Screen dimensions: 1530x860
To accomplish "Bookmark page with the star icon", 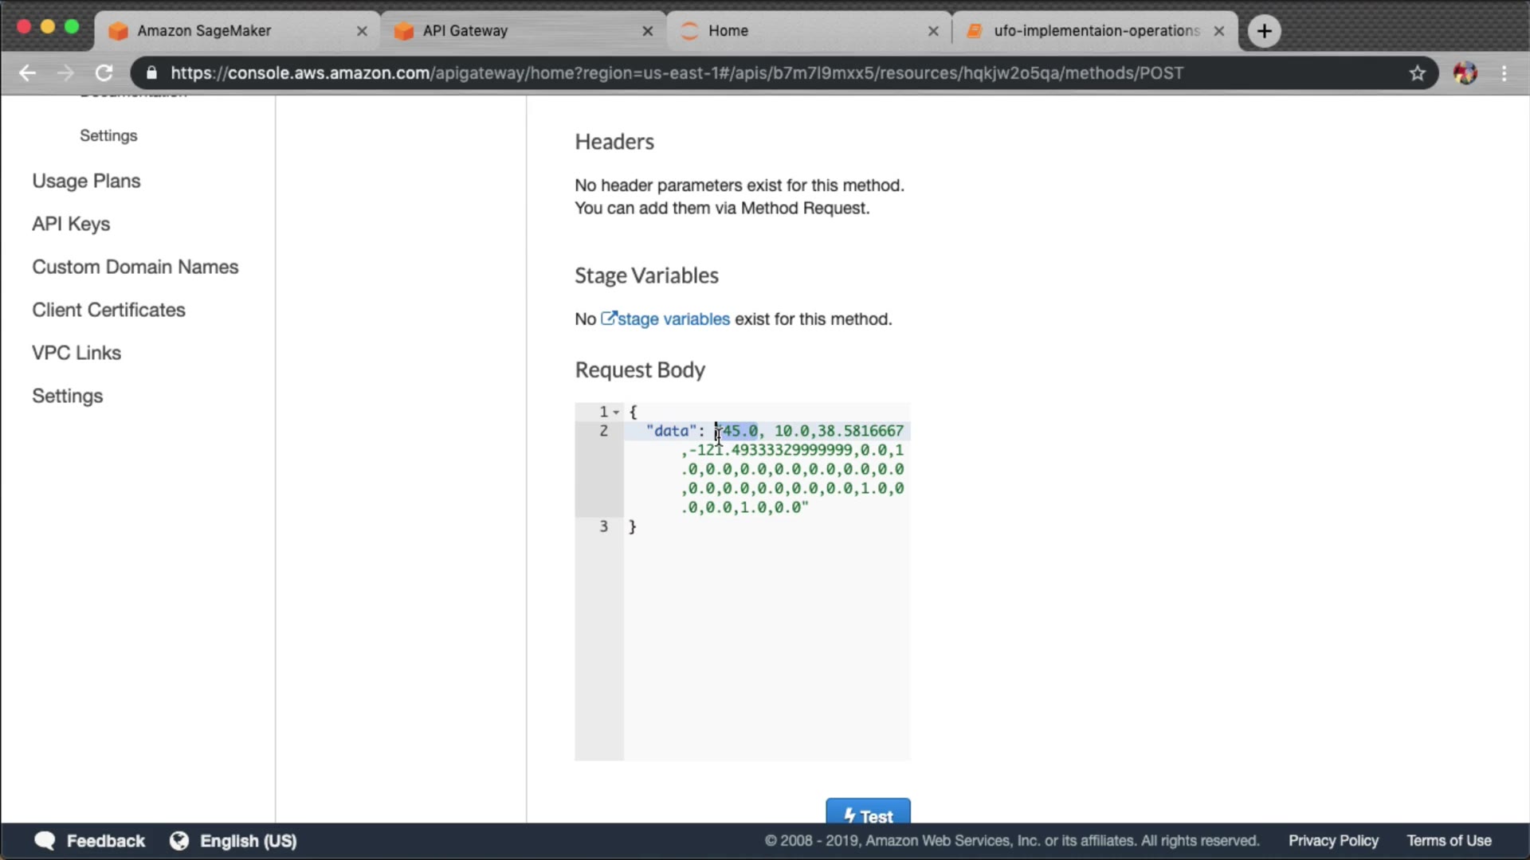I will [x=1417, y=73].
